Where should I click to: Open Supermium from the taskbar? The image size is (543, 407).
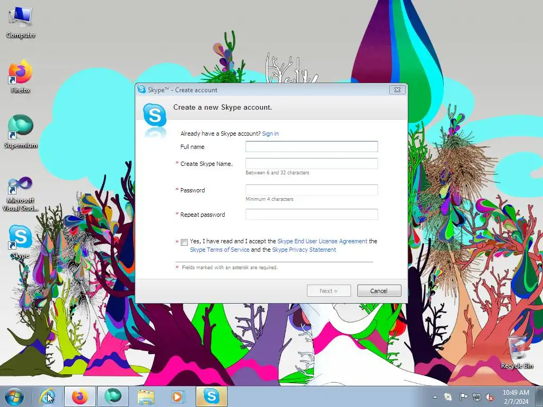(112, 396)
